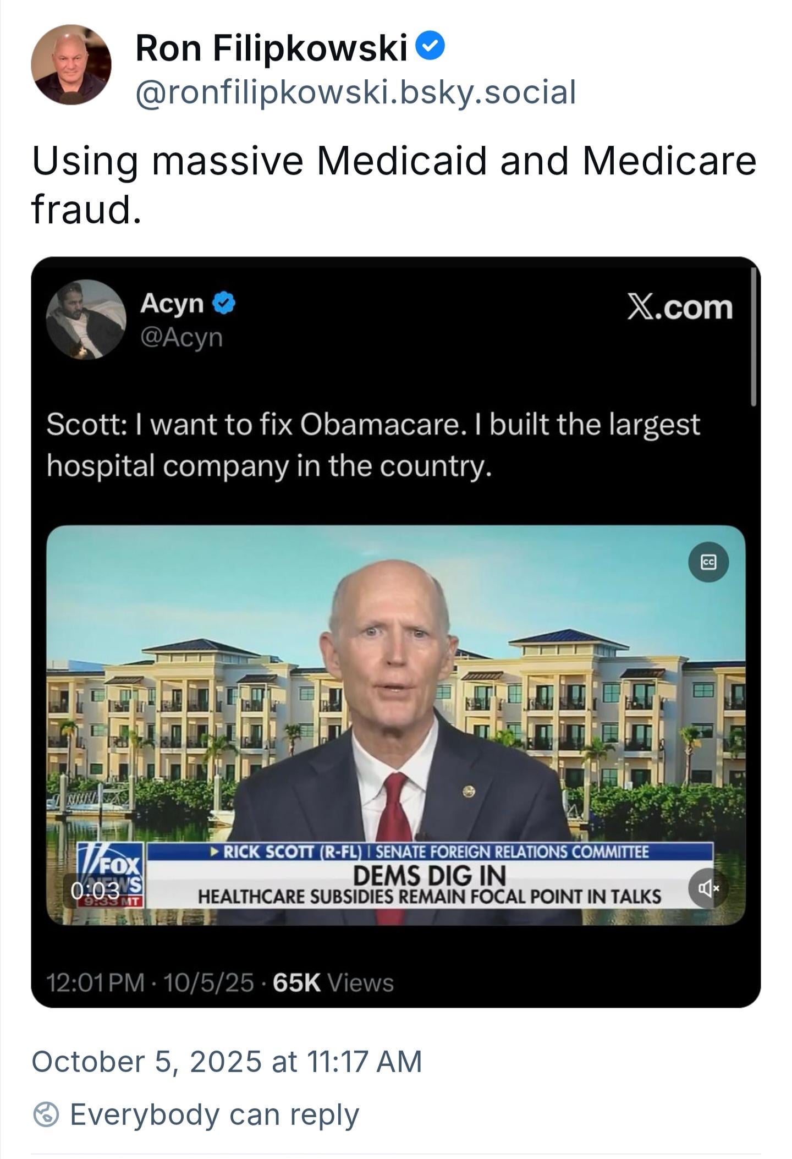The width and height of the screenshot is (792, 1159).
Task: Open the October 5, 2025 at 11:17 AM timestamp
Action: pos(227,1061)
